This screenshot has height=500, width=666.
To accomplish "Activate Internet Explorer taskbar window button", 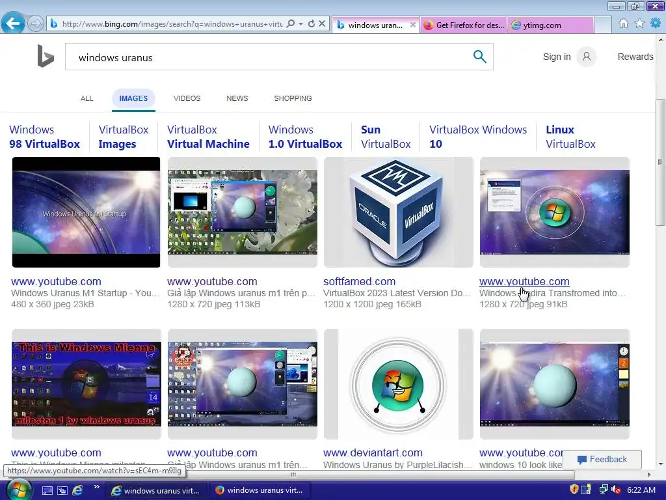I will click(x=156, y=490).
